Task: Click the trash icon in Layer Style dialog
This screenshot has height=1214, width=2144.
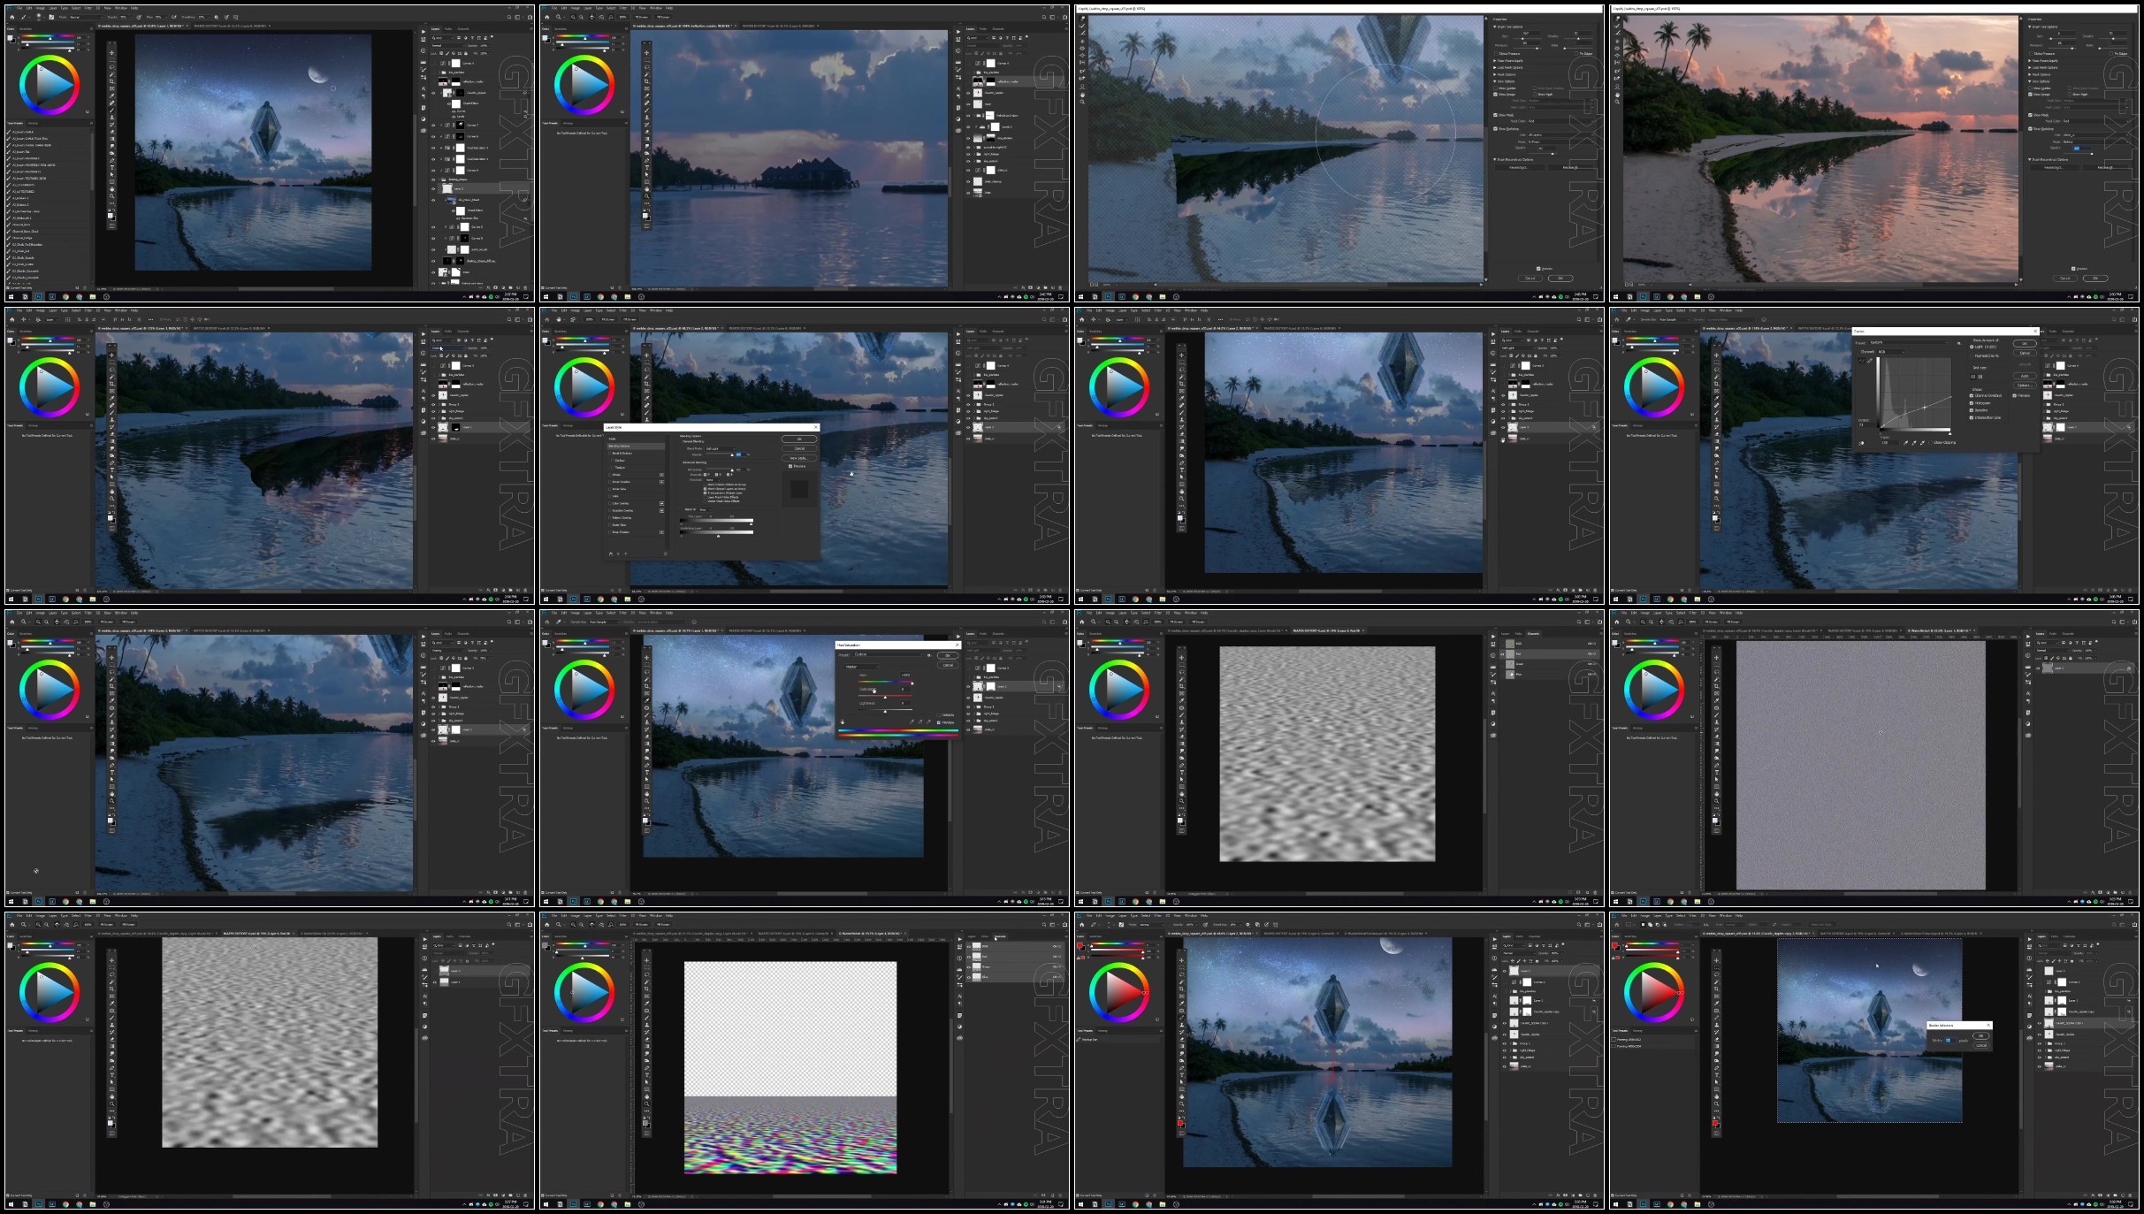Action: [666, 554]
